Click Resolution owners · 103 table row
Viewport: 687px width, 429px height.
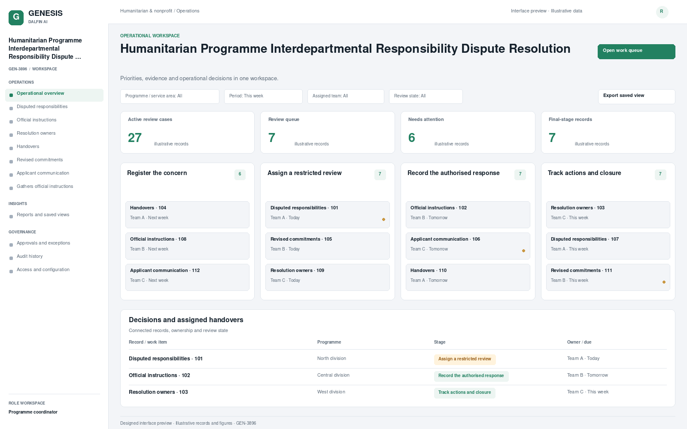pos(398,393)
